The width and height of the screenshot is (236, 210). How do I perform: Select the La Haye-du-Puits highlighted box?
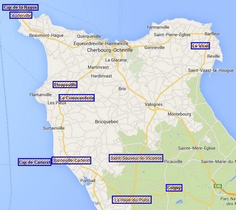point(132,200)
